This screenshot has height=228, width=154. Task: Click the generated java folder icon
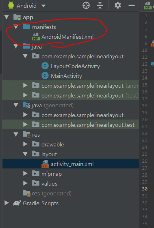pyautogui.click(x=26, y=105)
